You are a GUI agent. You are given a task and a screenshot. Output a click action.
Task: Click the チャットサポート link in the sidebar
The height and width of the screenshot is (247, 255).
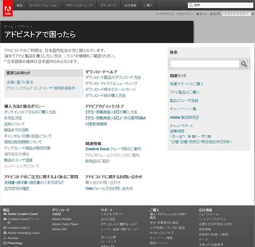point(182,126)
